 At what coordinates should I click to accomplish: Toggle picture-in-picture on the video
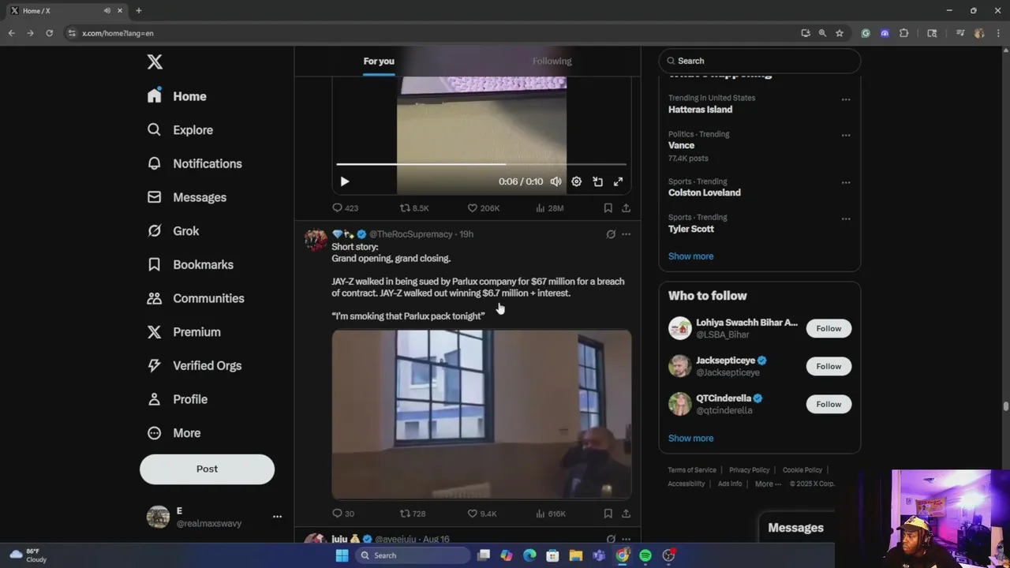(597, 181)
